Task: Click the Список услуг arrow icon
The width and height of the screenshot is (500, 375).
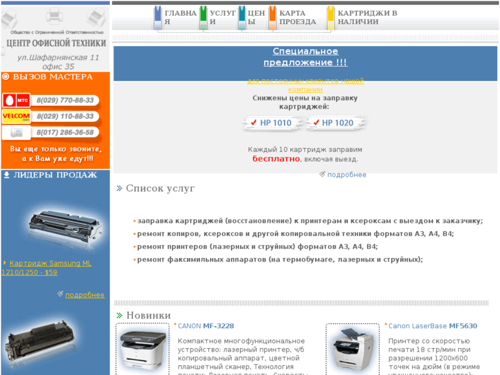Action: 120,189
